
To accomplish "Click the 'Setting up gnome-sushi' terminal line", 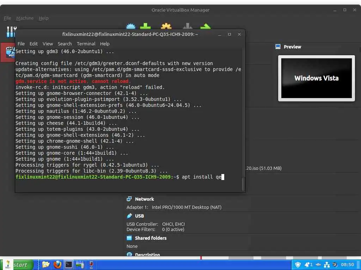I will (x=65, y=147).
